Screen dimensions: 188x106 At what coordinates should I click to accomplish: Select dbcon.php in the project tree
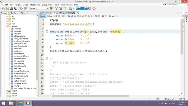[18, 49]
